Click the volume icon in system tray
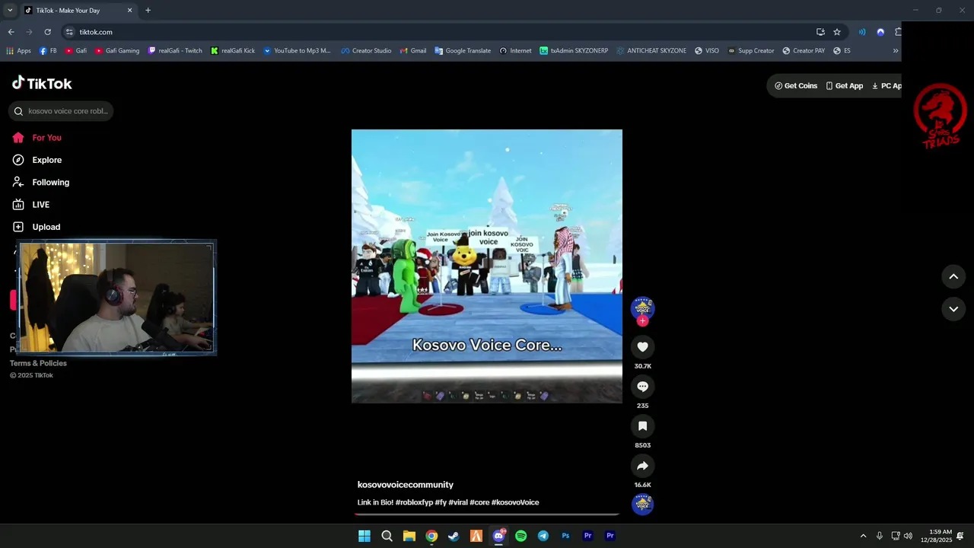The image size is (974, 548). 908,536
